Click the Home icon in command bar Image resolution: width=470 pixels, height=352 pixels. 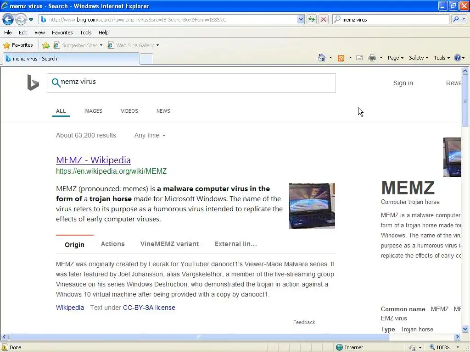pyautogui.click(x=322, y=58)
